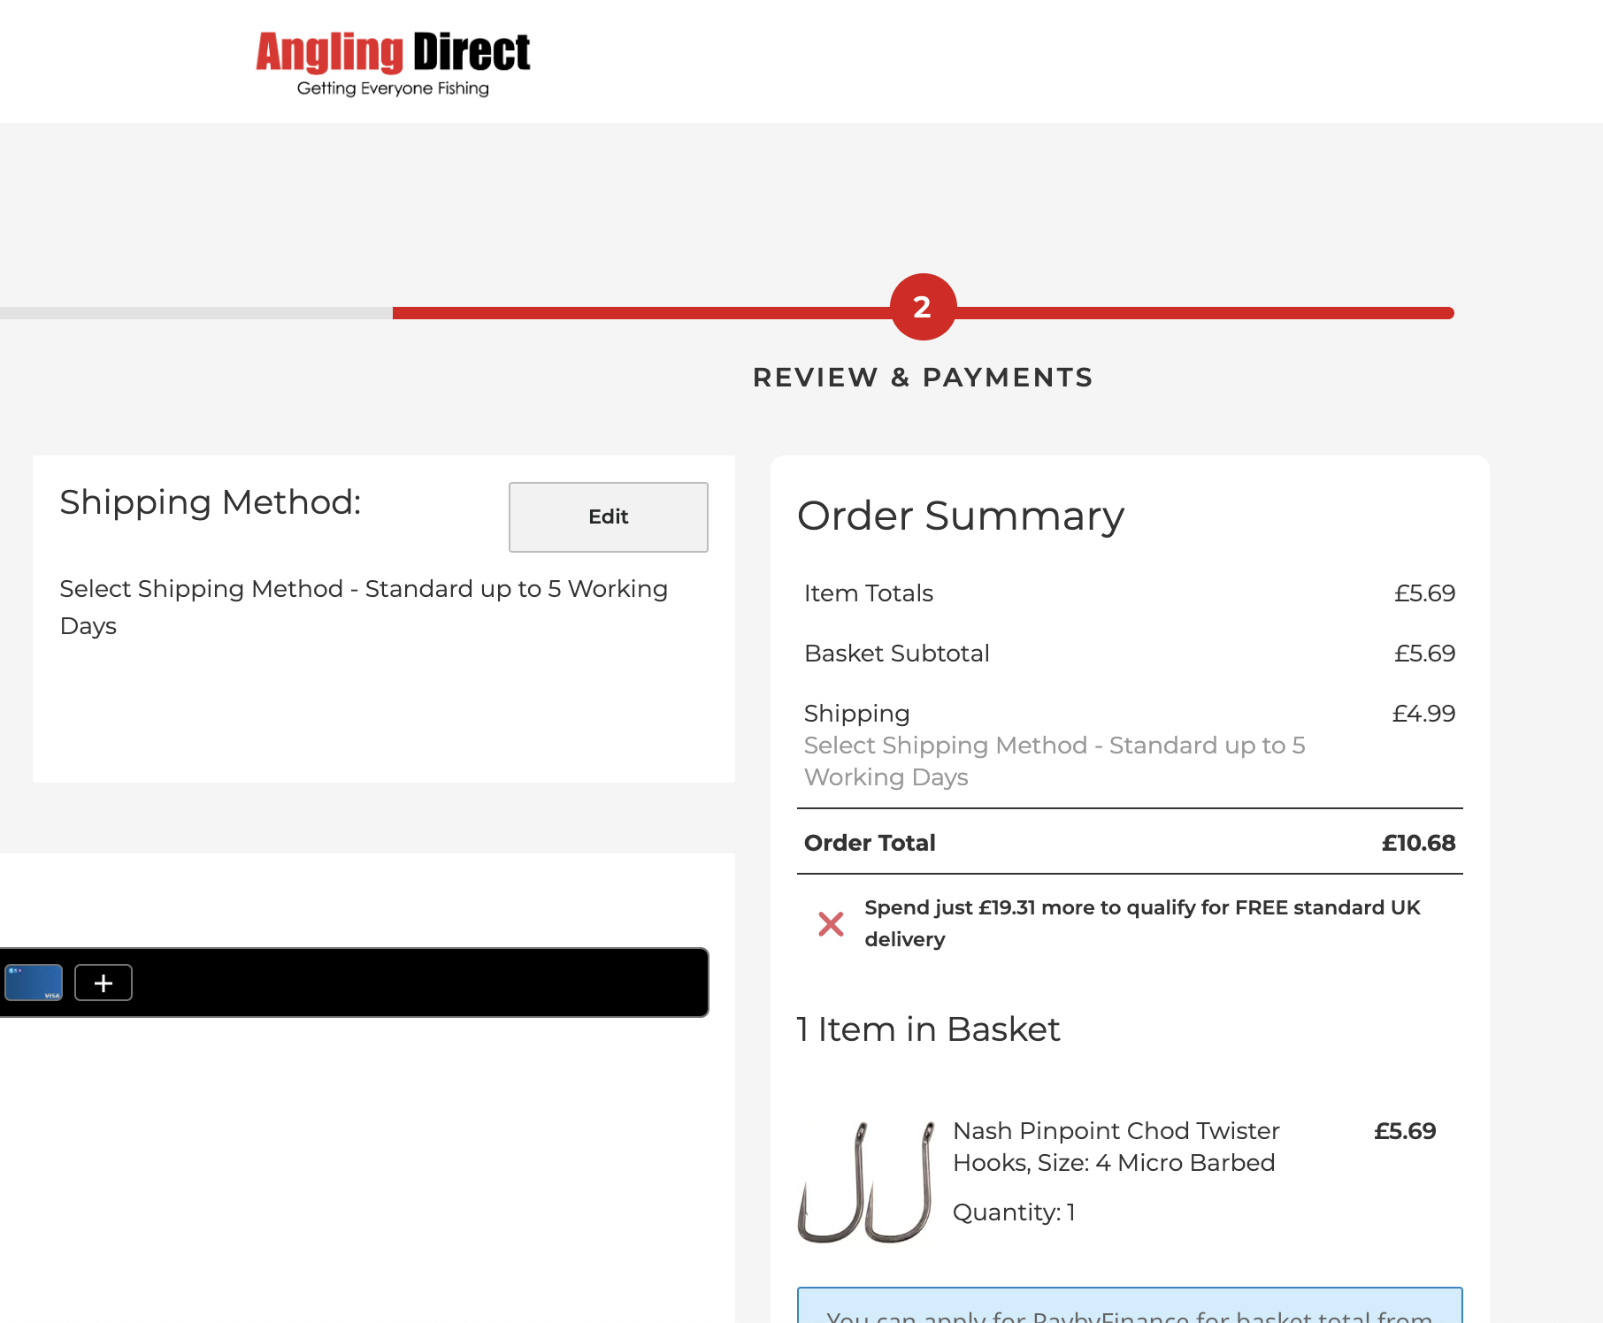Open the Nash Pinpoint hooks product thumbnail

(866, 1182)
